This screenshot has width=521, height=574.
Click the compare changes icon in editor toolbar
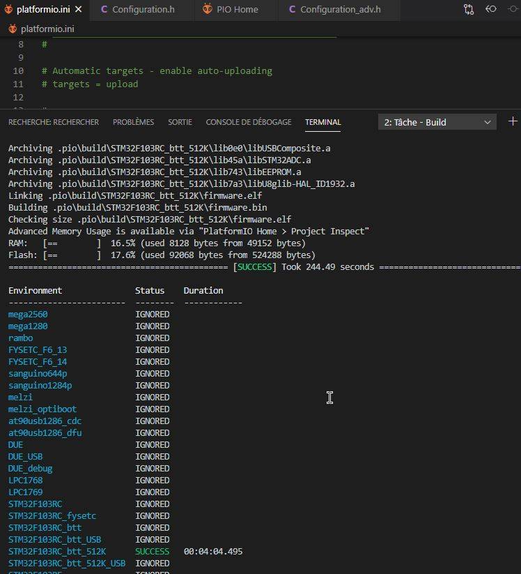click(x=468, y=10)
